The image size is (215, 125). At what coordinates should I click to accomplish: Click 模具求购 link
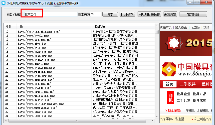(200, 100)
